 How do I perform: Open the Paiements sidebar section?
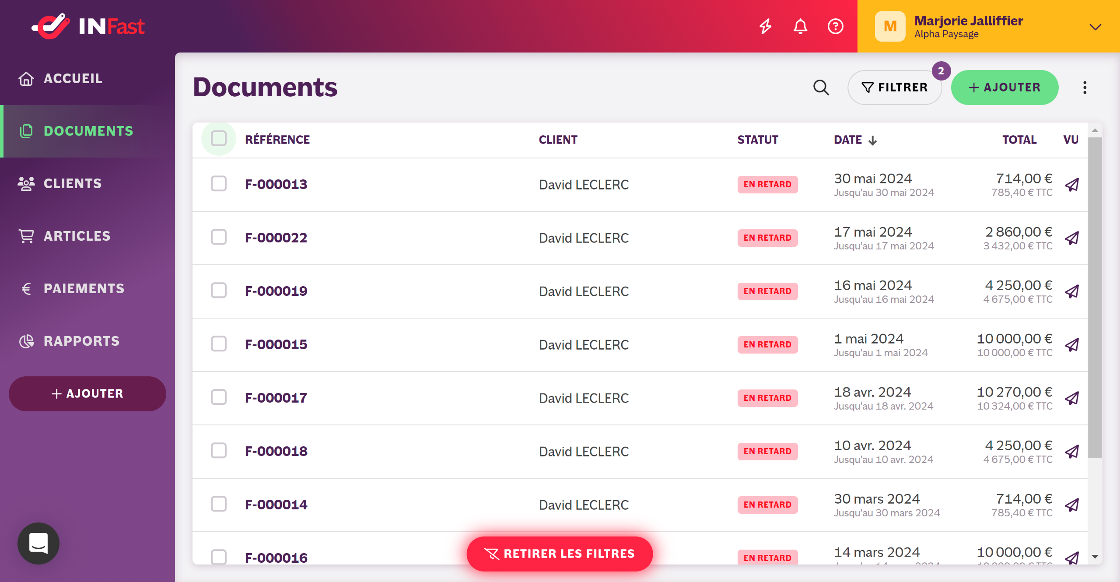84,289
